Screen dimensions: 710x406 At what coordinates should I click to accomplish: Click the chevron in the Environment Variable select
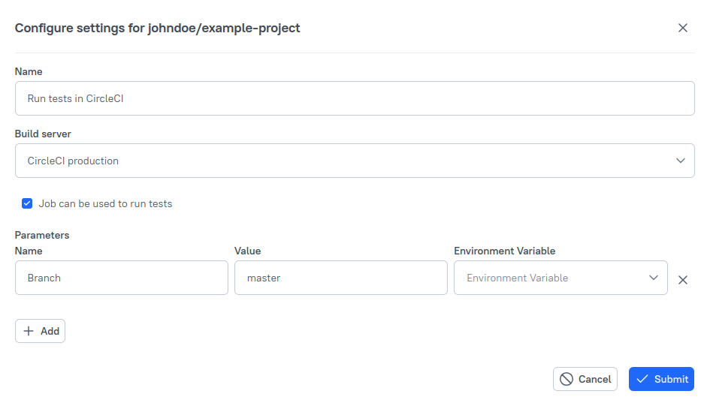[653, 278]
